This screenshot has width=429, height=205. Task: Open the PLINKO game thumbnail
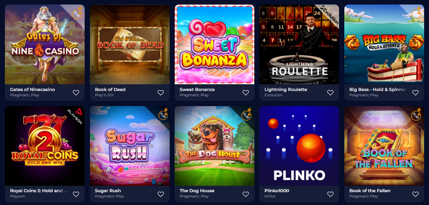[299, 146]
